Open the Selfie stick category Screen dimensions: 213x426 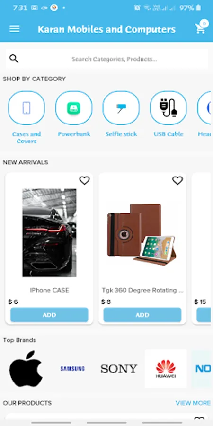click(121, 108)
